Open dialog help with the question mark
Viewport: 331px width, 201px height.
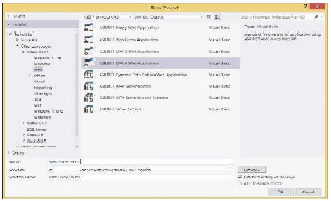[305, 7]
